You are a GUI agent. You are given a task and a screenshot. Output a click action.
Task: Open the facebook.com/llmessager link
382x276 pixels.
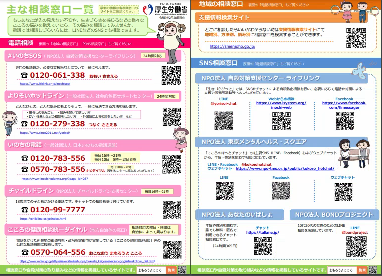344,105
